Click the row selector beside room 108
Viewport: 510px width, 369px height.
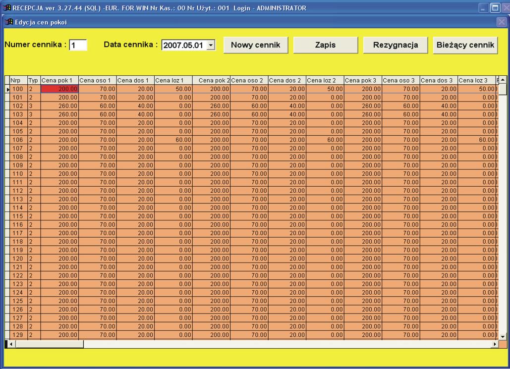(x=7, y=157)
